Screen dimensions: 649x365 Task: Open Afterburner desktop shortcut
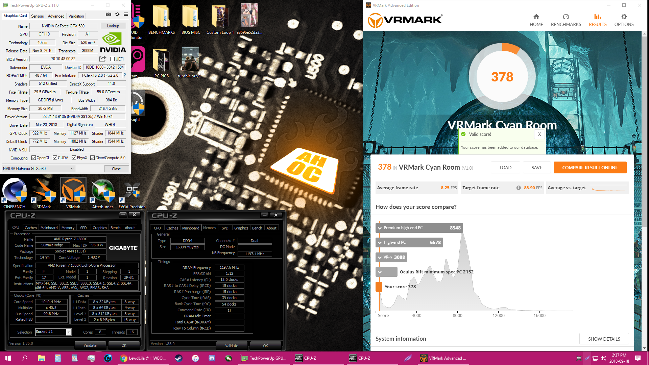(x=103, y=193)
